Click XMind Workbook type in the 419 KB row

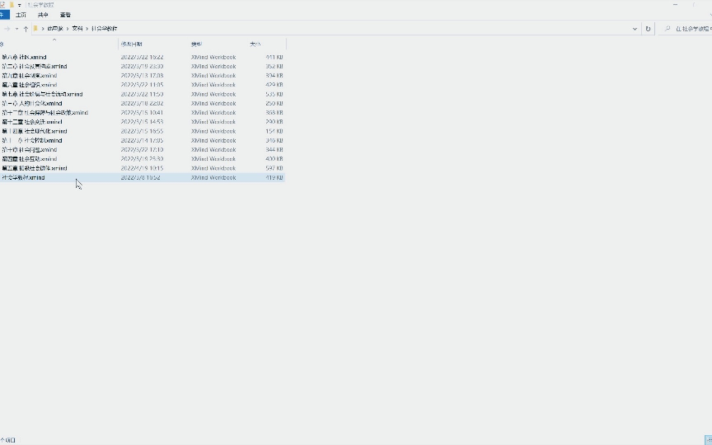pos(213,178)
